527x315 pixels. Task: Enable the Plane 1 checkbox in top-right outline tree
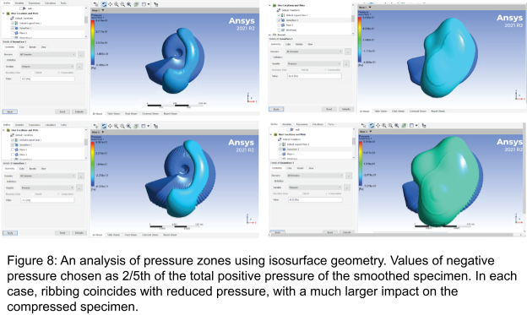(279, 25)
